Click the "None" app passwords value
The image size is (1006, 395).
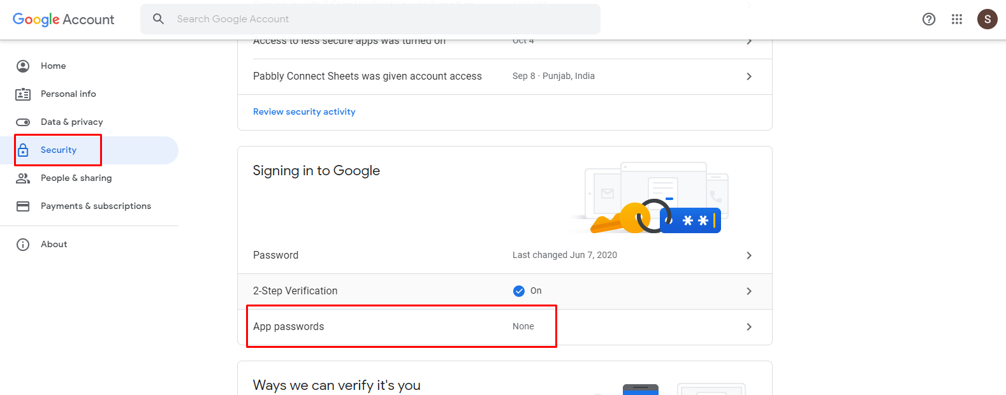pos(523,326)
